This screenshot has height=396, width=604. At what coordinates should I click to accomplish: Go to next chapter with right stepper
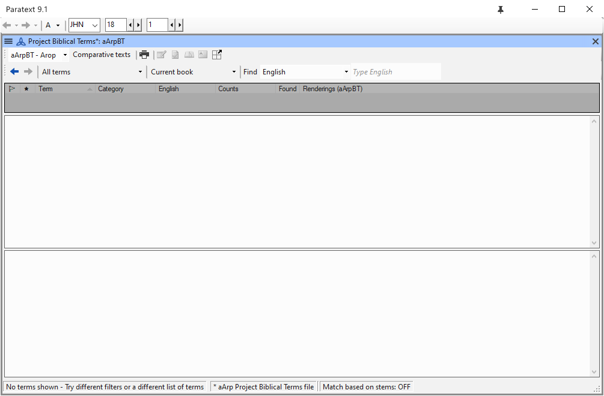point(138,25)
